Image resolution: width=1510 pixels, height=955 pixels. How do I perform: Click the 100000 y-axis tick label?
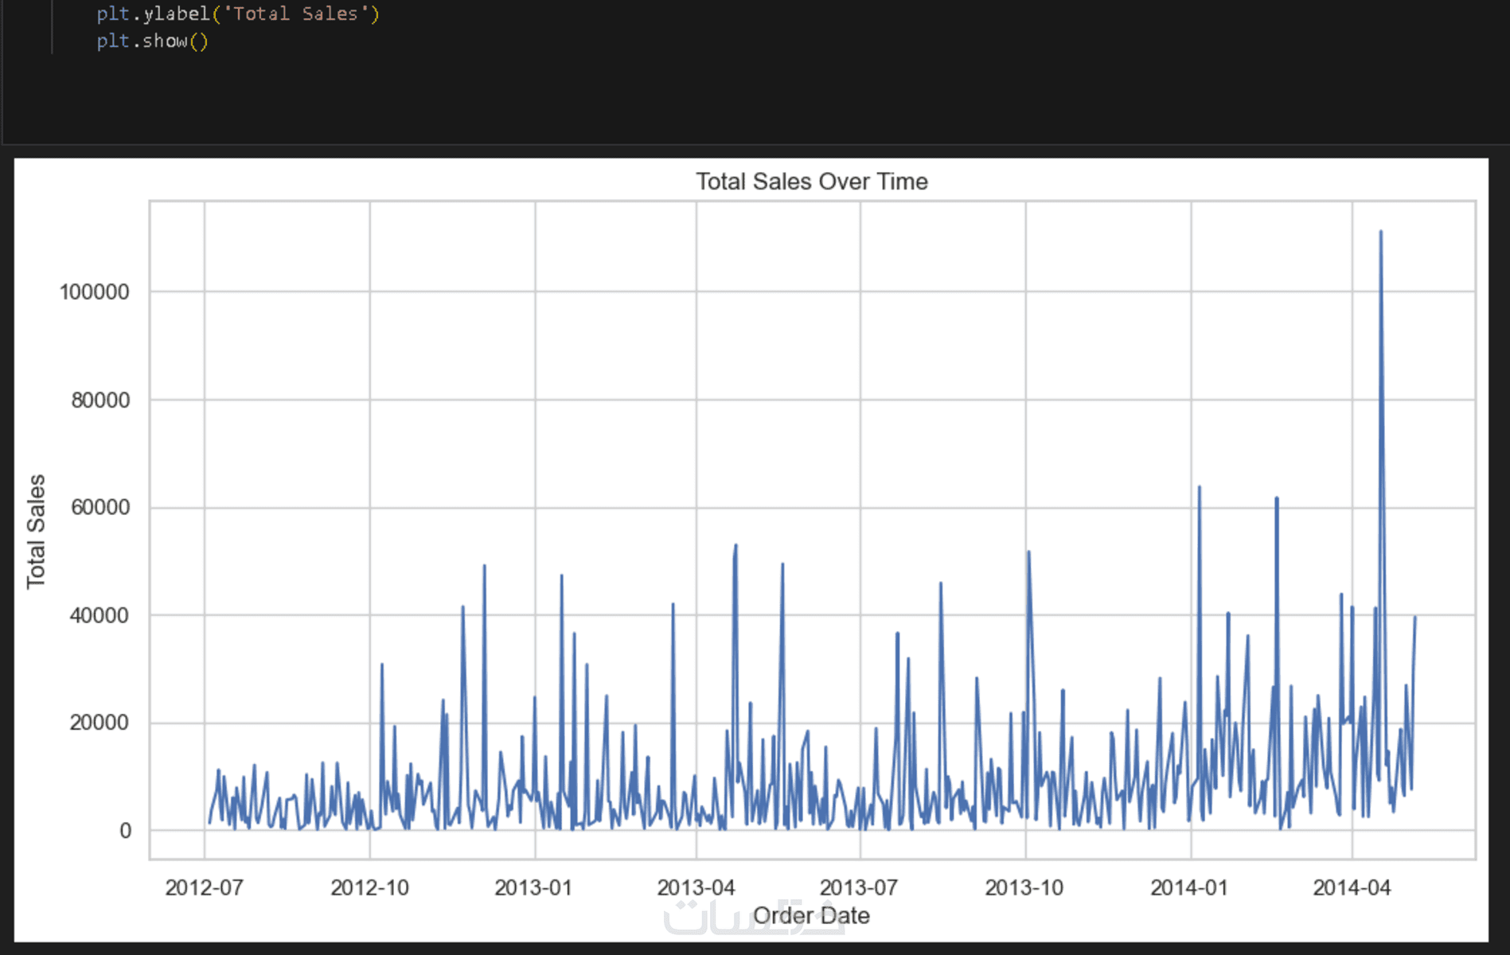tap(94, 292)
